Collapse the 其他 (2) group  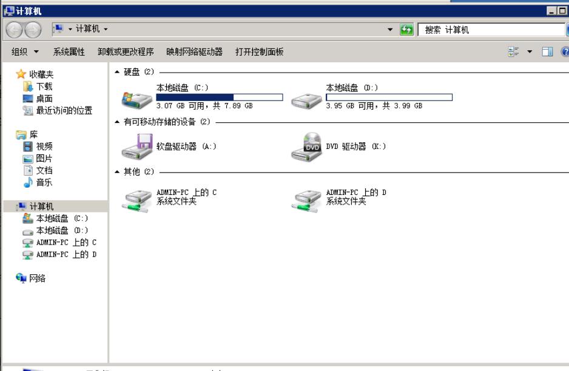[x=117, y=171]
